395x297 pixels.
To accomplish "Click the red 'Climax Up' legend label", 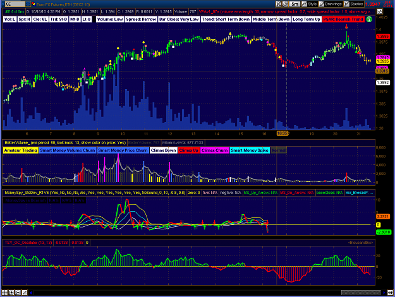I will [x=189, y=150].
